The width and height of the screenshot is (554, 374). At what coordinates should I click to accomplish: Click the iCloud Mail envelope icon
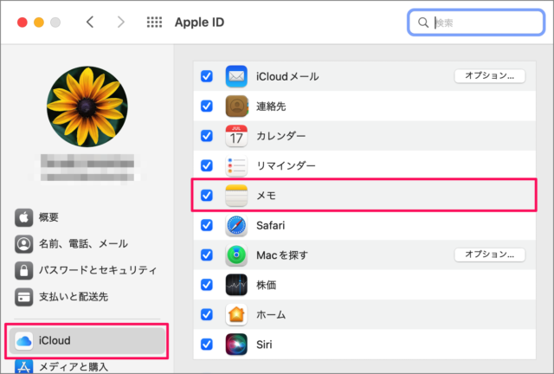click(236, 76)
